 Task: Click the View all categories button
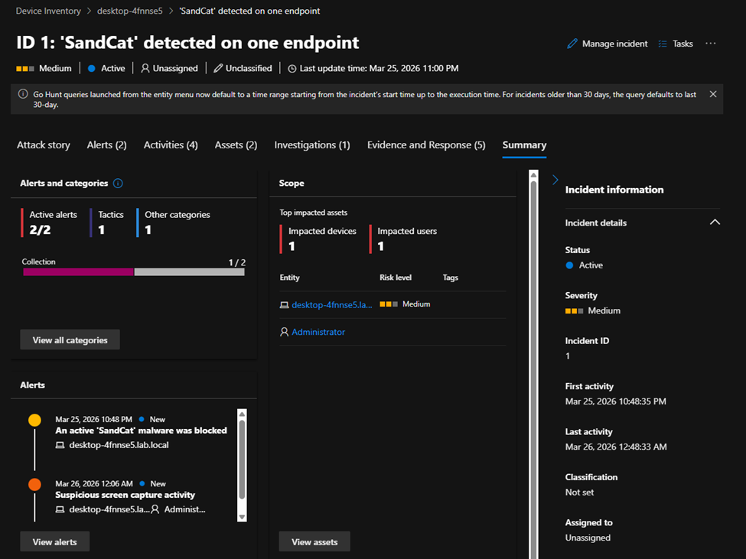[70, 340]
